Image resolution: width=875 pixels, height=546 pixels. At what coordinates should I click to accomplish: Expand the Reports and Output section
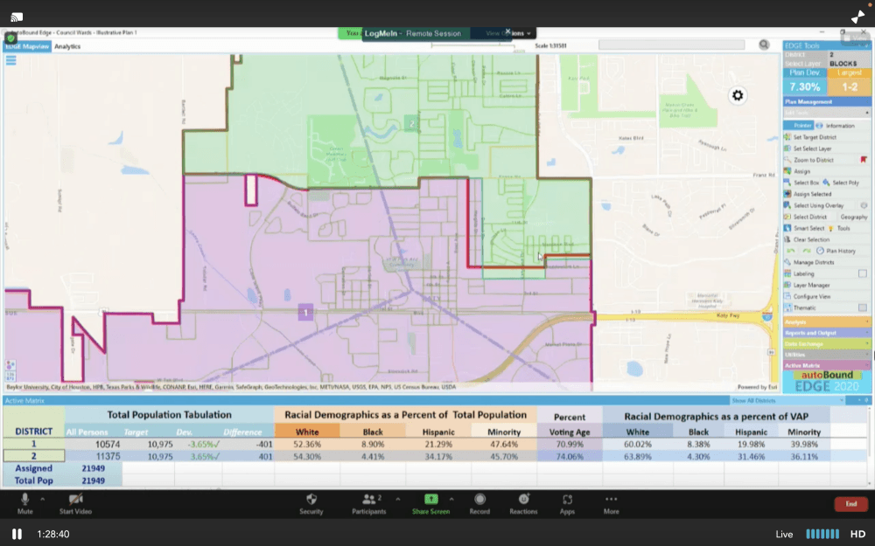(827, 333)
